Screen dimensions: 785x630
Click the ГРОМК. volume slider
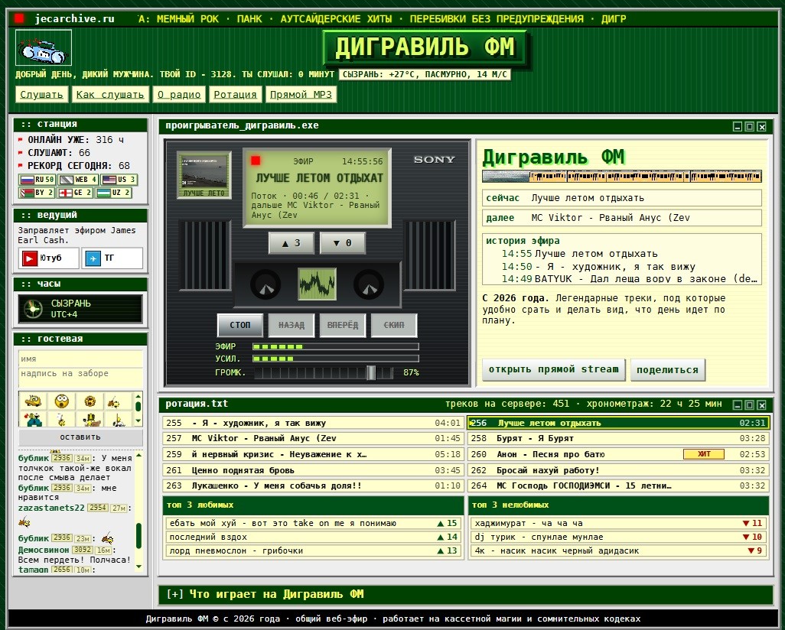tap(324, 373)
